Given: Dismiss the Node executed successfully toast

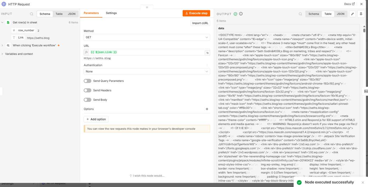Looking at the screenshot, I should pos(363,182).
